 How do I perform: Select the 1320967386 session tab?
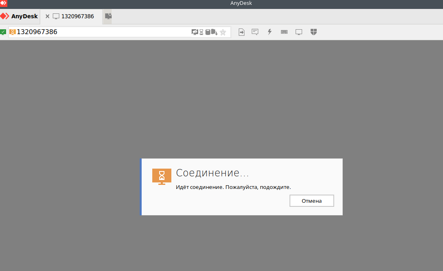click(77, 16)
